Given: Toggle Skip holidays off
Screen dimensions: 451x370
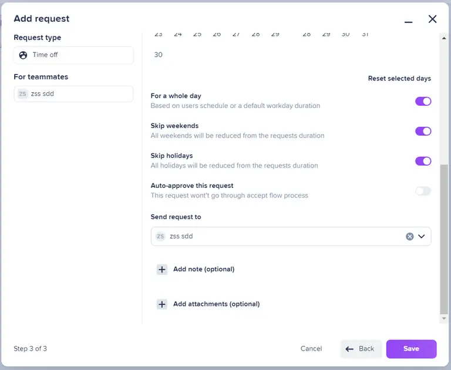Looking at the screenshot, I should point(423,161).
